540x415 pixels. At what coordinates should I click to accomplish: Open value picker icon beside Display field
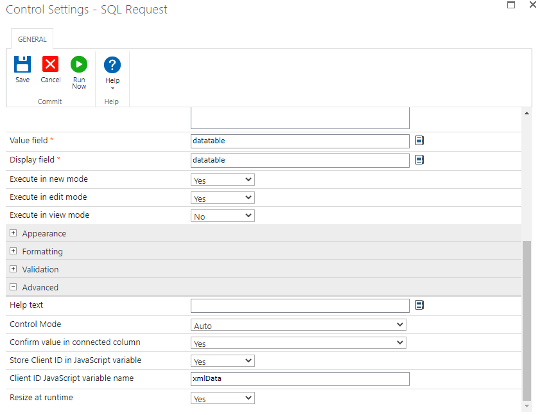tap(419, 159)
